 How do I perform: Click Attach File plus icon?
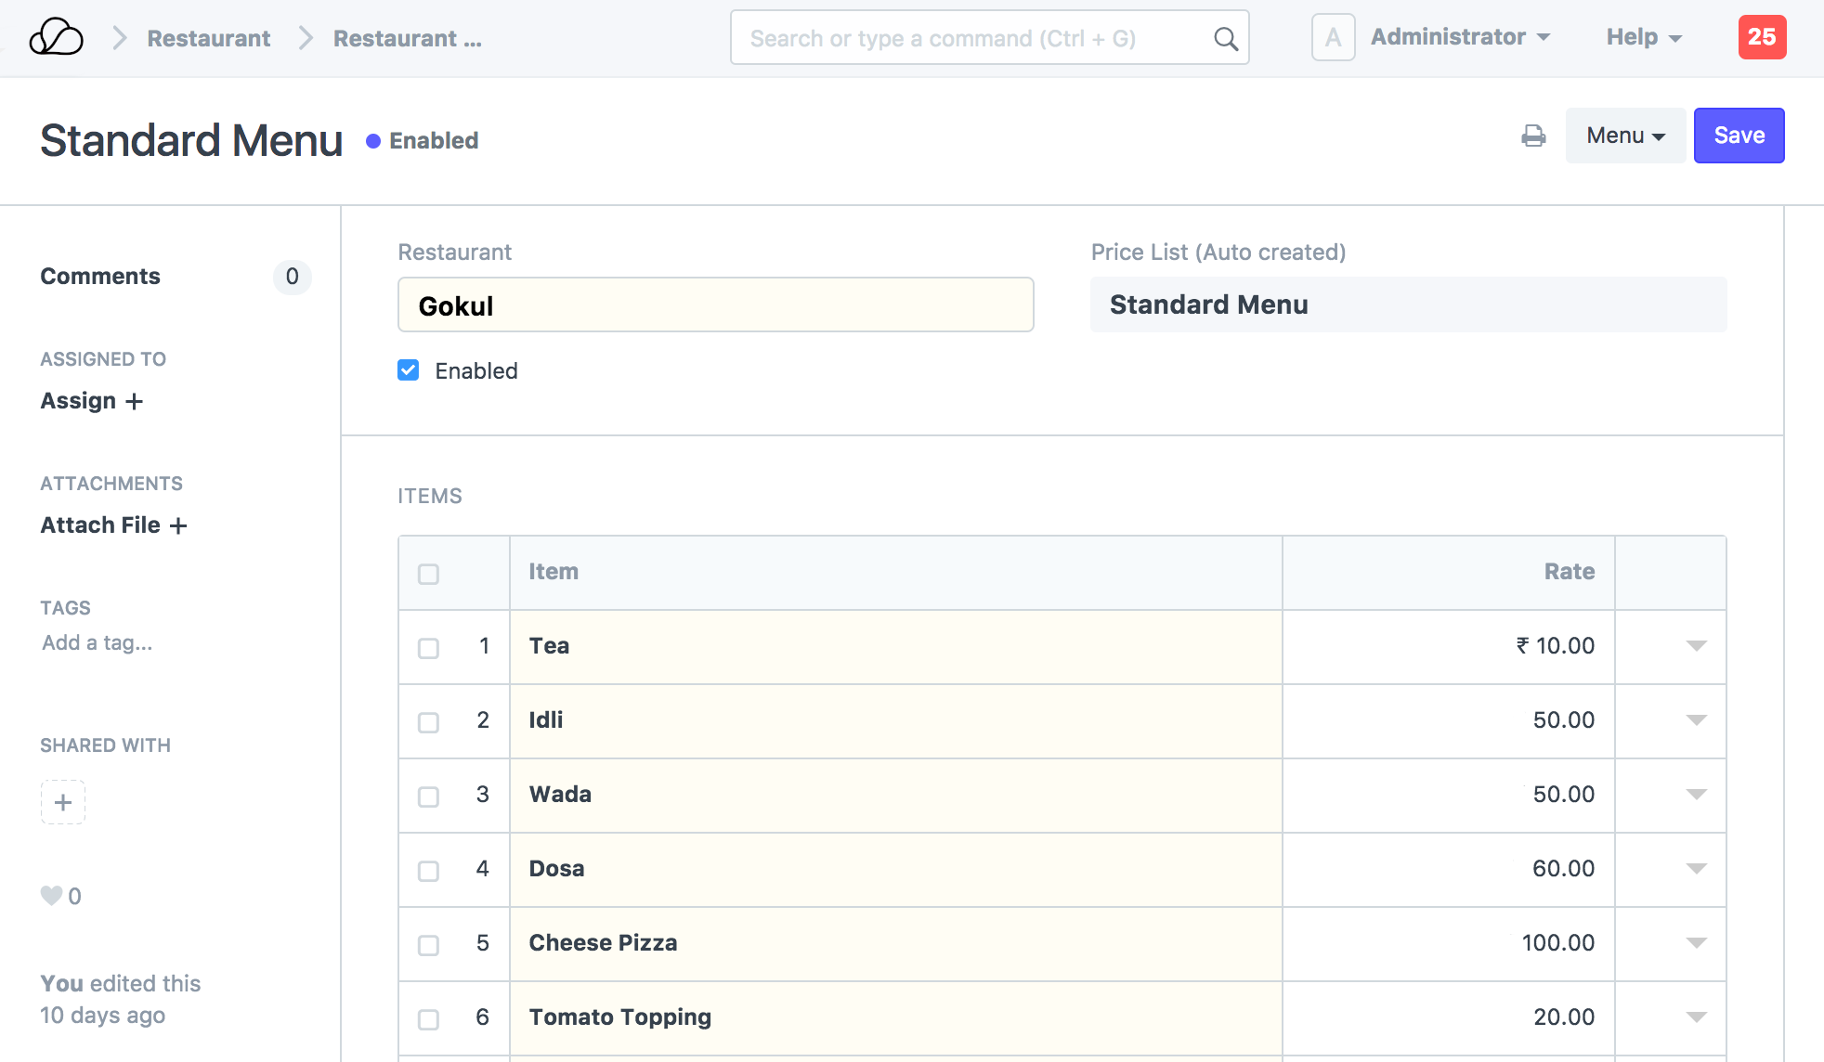[178, 526]
